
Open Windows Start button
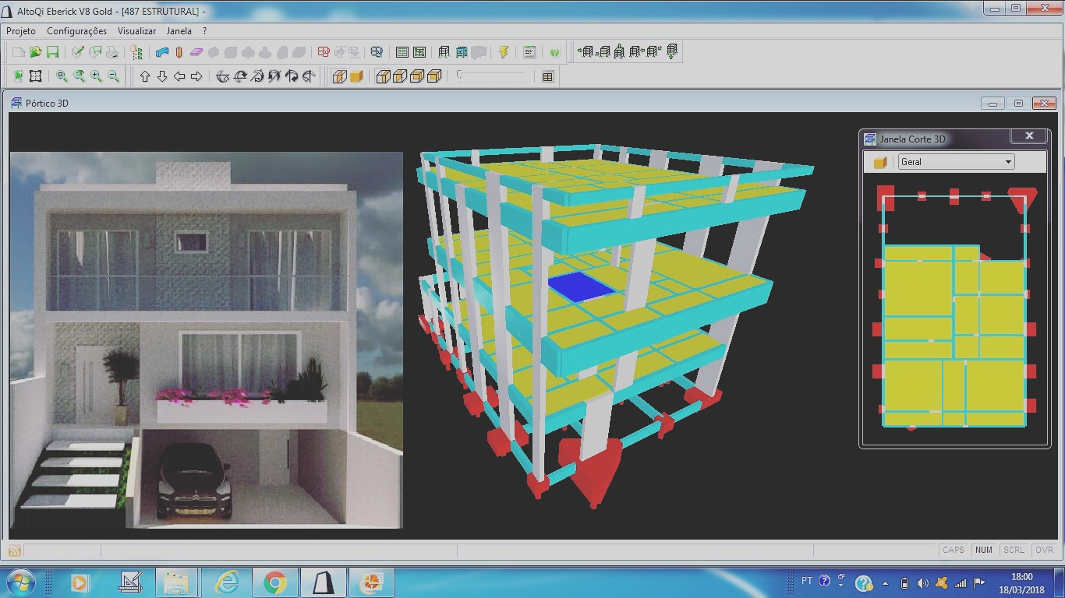[19, 582]
